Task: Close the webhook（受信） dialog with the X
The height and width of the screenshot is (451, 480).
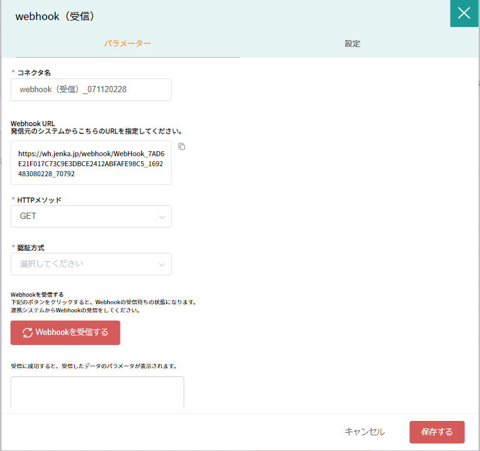Action: pos(464,14)
